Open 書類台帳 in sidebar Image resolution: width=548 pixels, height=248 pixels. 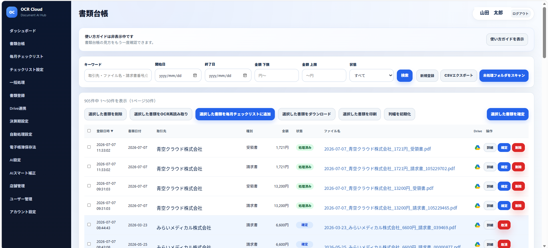(17, 44)
